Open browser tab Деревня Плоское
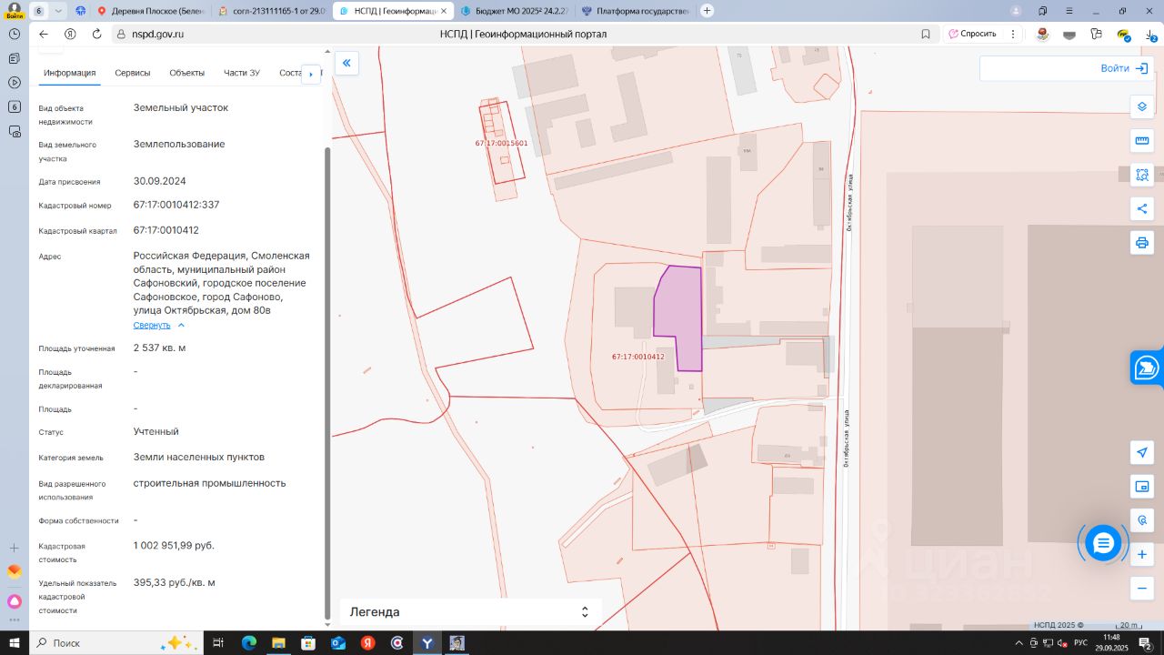 coord(151,11)
